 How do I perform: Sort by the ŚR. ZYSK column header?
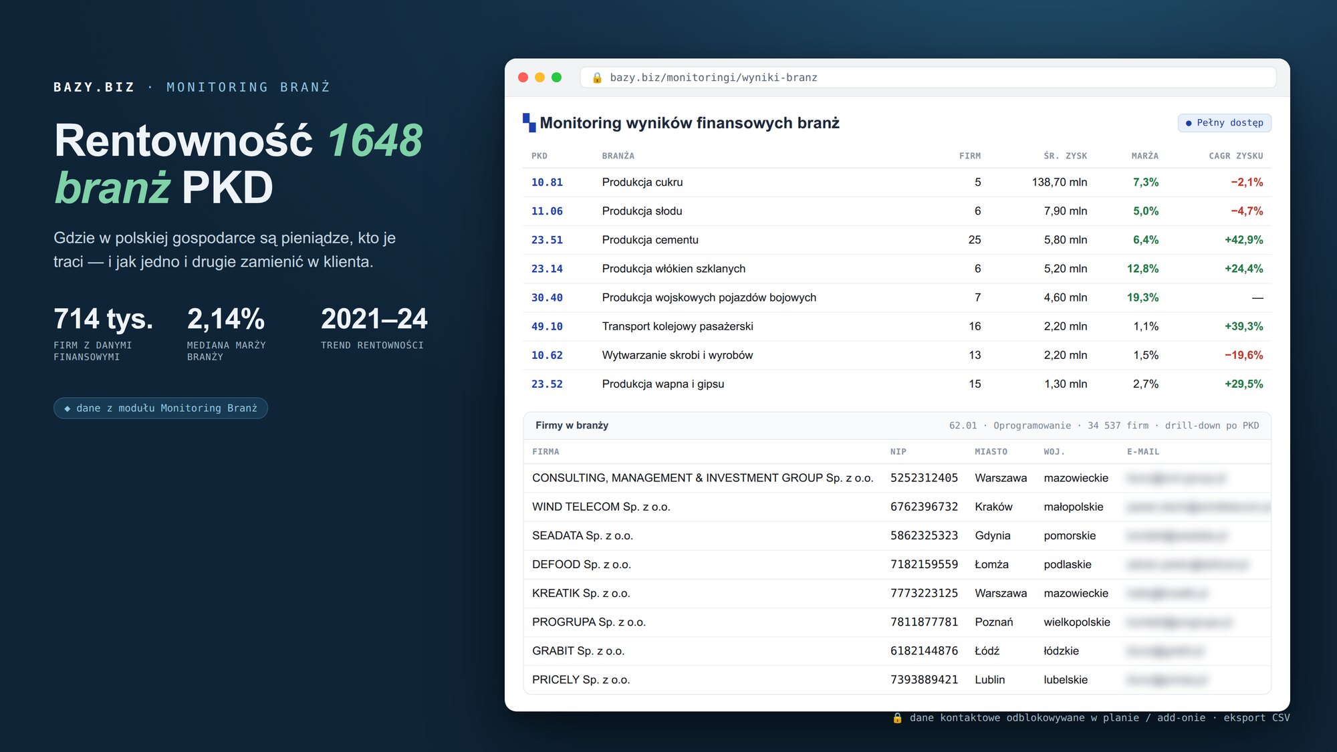(x=1065, y=156)
